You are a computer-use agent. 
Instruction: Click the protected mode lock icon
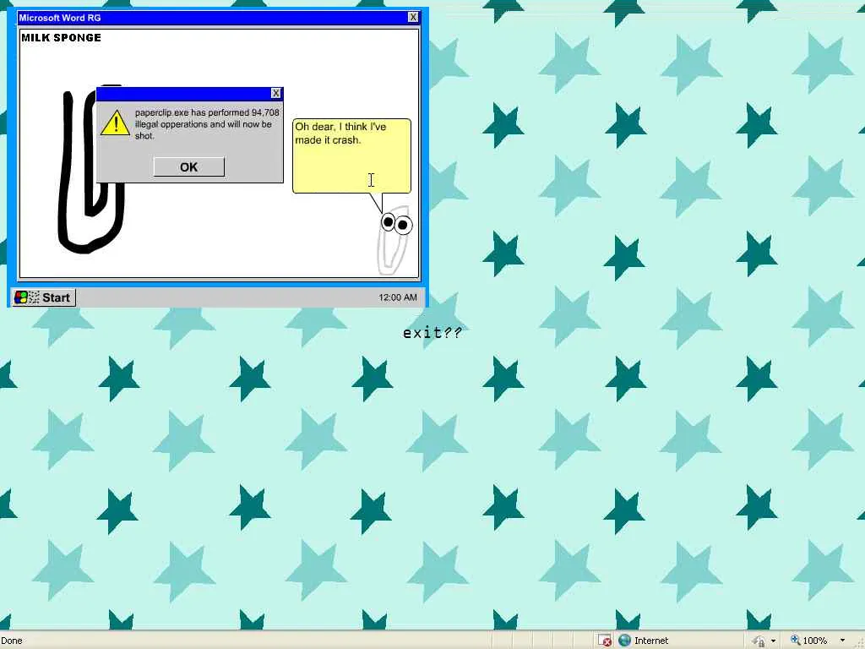[x=759, y=641]
